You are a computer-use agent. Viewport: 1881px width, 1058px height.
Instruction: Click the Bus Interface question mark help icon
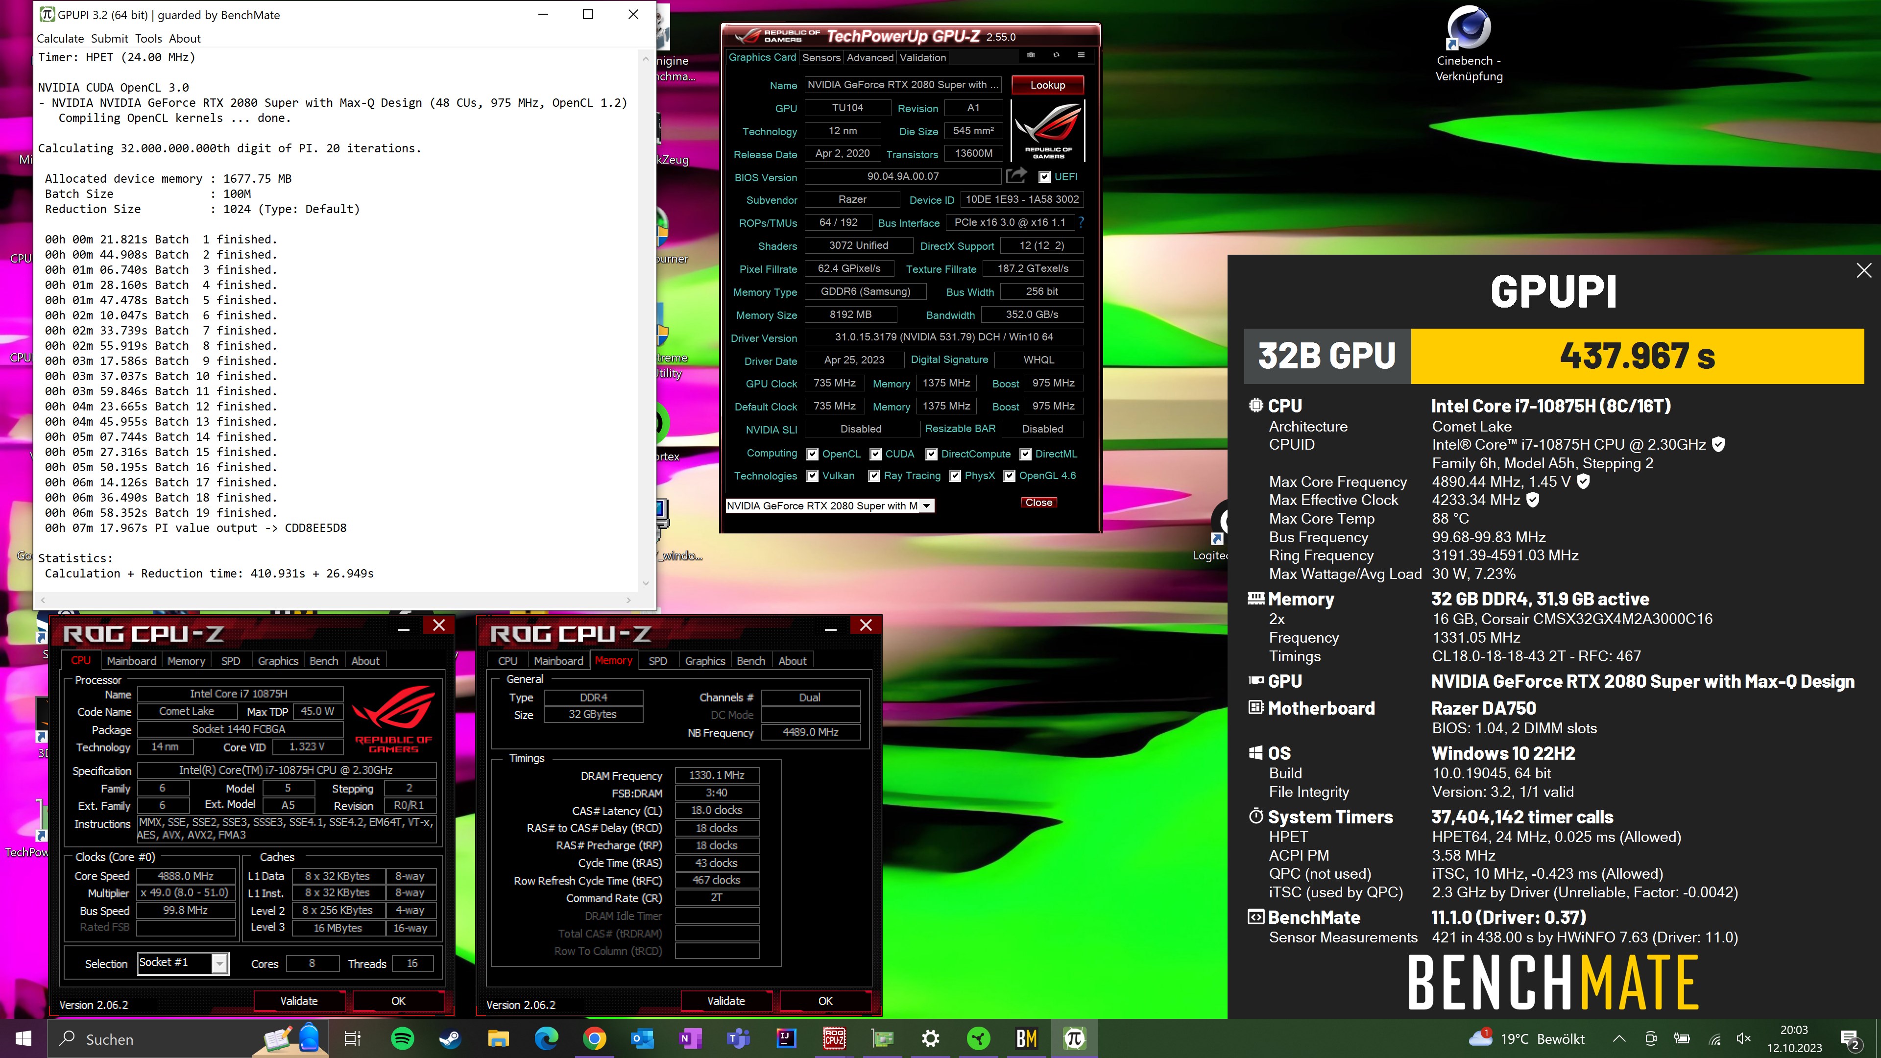point(1082,222)
